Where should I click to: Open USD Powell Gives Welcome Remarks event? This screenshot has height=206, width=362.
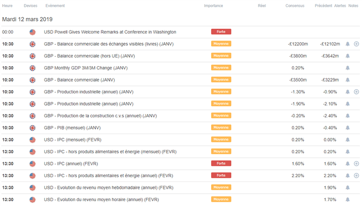tap(110, 32)
